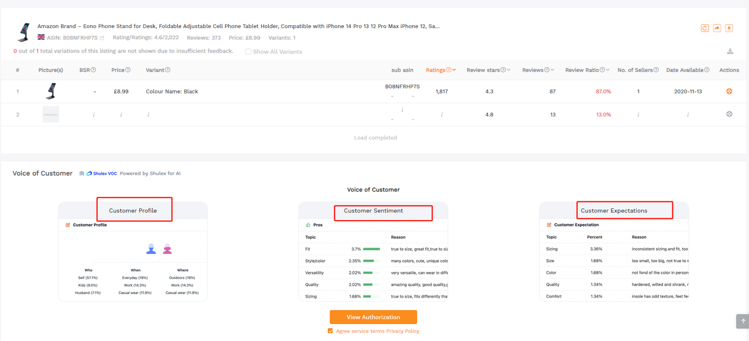Toggle the Review stars sort arrow
Viewport: 749px width, 341px height.
click(509, 70)
